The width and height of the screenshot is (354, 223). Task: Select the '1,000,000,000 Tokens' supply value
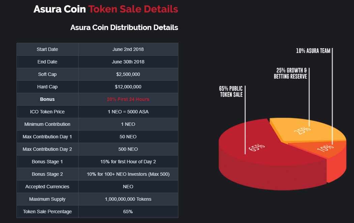(x=128, y=199)
